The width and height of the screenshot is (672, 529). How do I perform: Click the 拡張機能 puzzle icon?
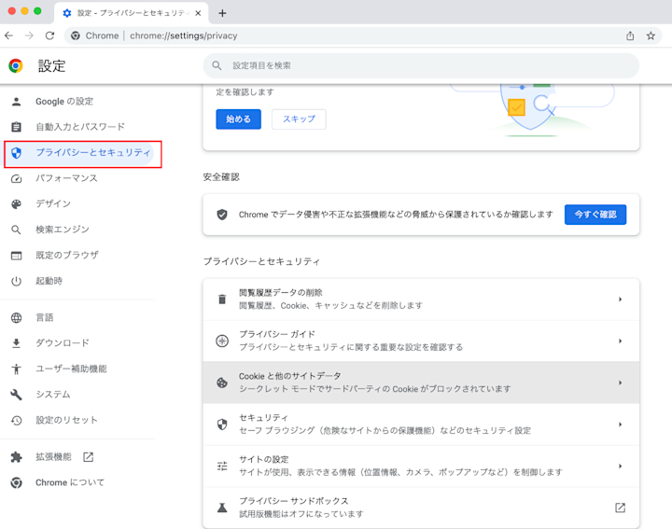click(16, 457)
